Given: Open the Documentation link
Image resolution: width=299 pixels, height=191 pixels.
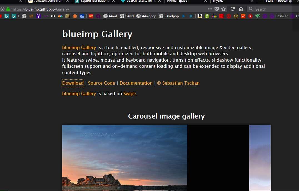Looking at the screenshot, I should (x=136, y=83).
